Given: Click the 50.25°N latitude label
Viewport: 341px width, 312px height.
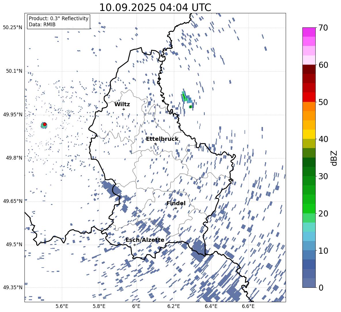Looking at the screenshot, I should coord(13,28).
